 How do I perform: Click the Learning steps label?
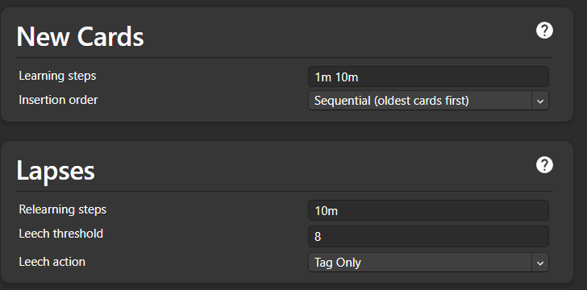[x=57, y=76]
